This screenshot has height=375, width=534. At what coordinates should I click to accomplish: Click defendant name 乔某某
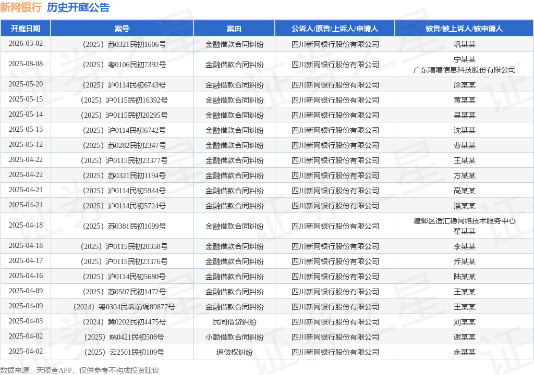click(464, 261)
